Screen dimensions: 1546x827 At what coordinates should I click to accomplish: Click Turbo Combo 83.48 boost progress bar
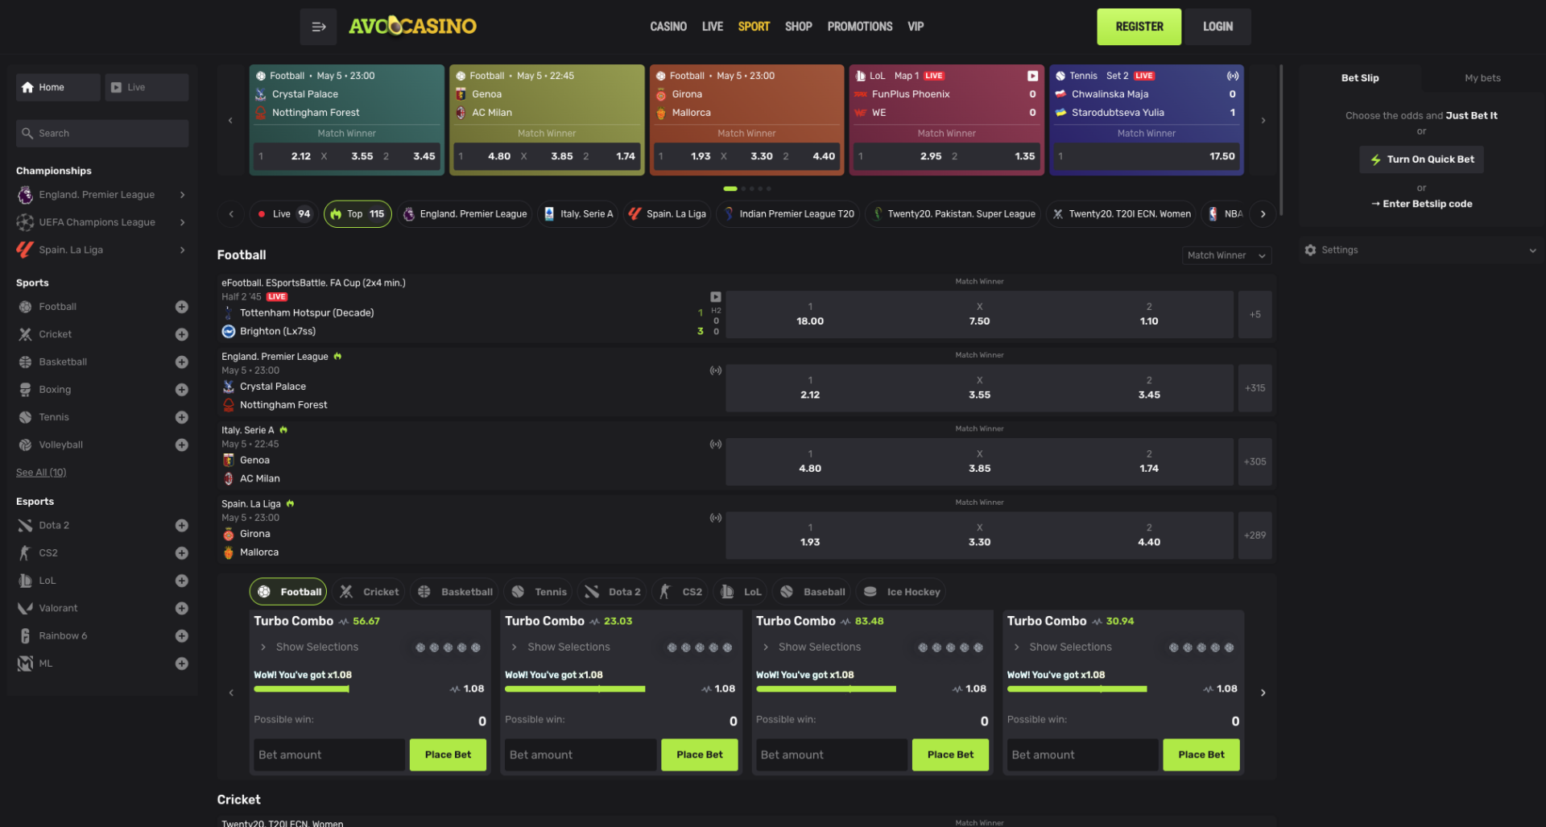tap(825, 689)
